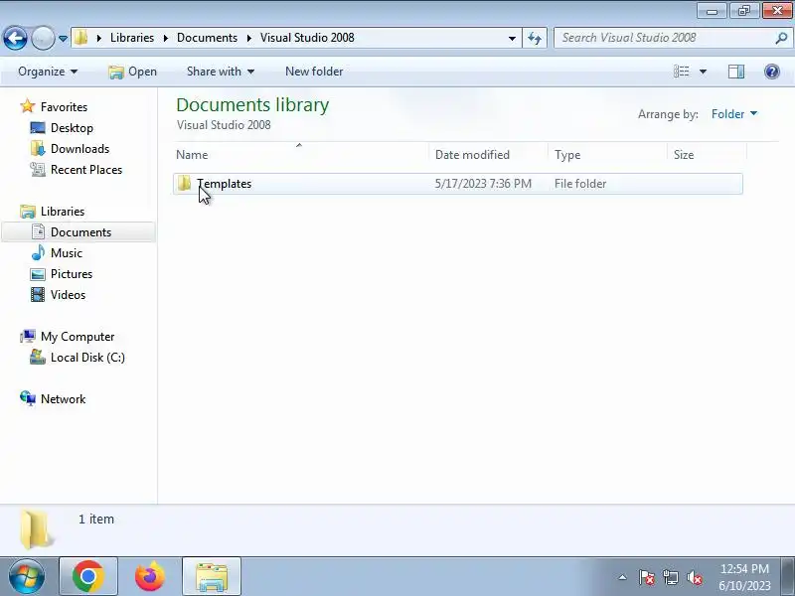The width and height of the screenshot is (795, 596).
Task: Open Downloads in Favorites
Action: pyautogui.click(x=79, y=148)
